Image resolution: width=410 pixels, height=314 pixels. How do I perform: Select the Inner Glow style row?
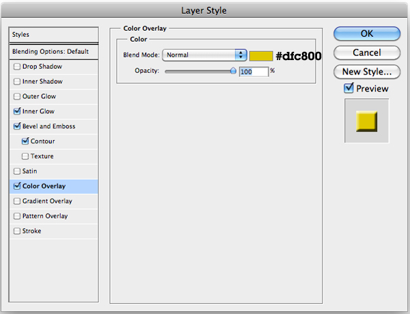point(53,111)
